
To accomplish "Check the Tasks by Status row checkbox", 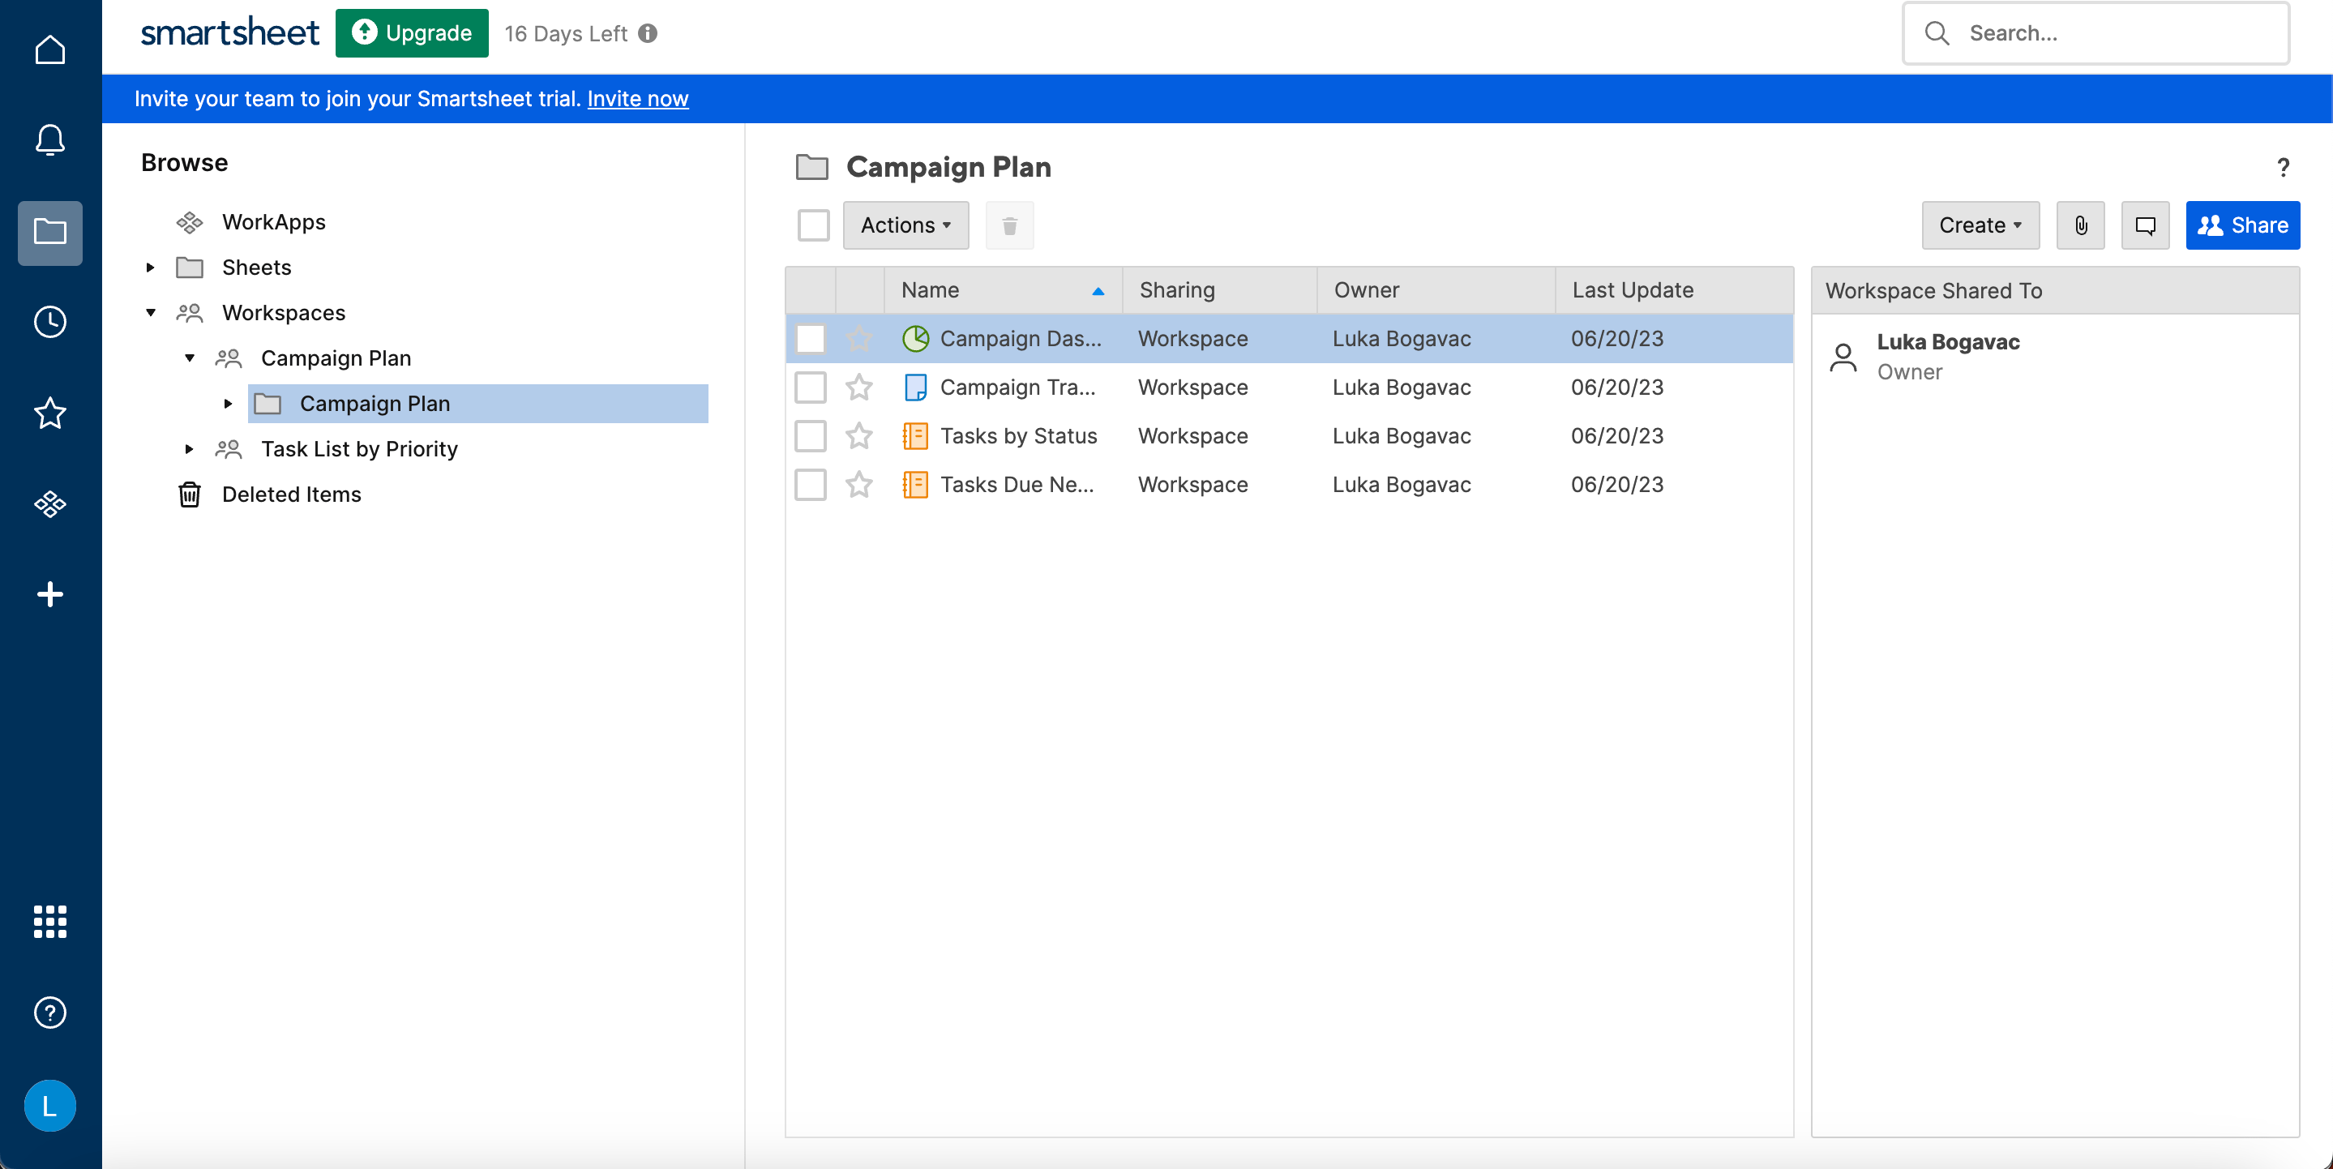I will (x=811, y=436).
